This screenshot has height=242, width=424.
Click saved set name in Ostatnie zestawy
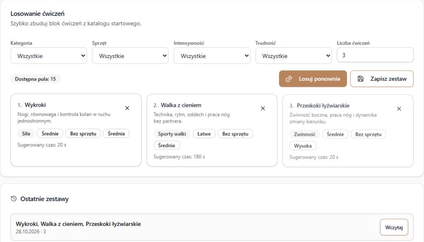(78, 224)
